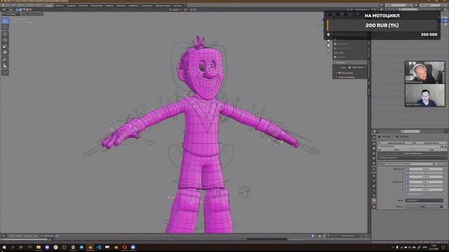Click the Properties editor type icon

(375, 132)
